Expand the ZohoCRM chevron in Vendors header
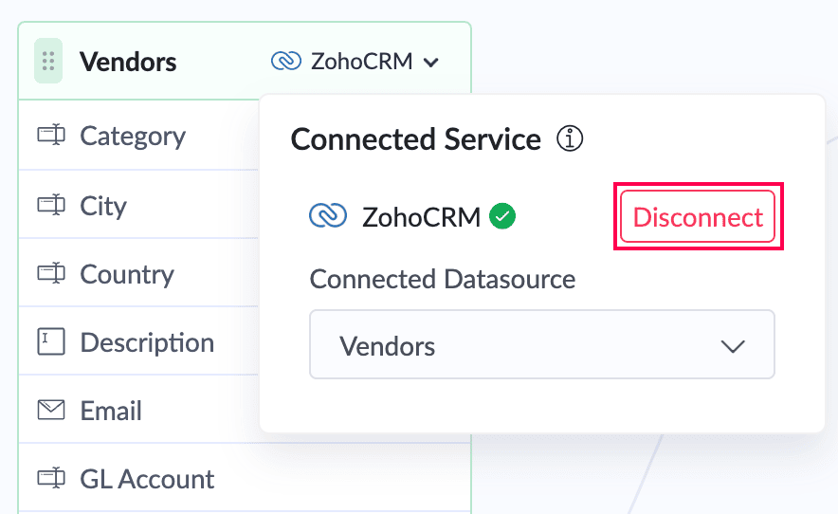 (x=430, y=63)
